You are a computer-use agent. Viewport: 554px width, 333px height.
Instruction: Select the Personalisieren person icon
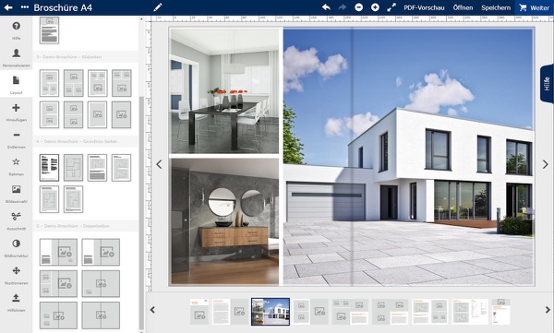click(17, 53)
